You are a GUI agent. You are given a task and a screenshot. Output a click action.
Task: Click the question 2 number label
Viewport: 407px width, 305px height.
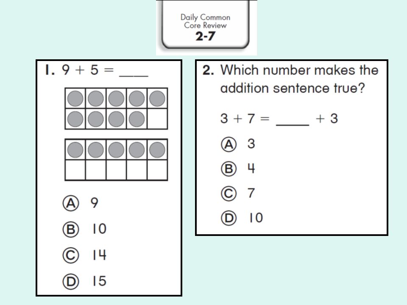click(x=208, y=70)
